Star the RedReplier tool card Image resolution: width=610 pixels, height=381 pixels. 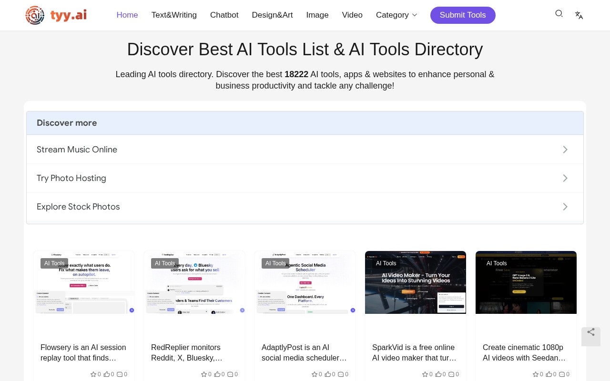(x=204, y=374)
